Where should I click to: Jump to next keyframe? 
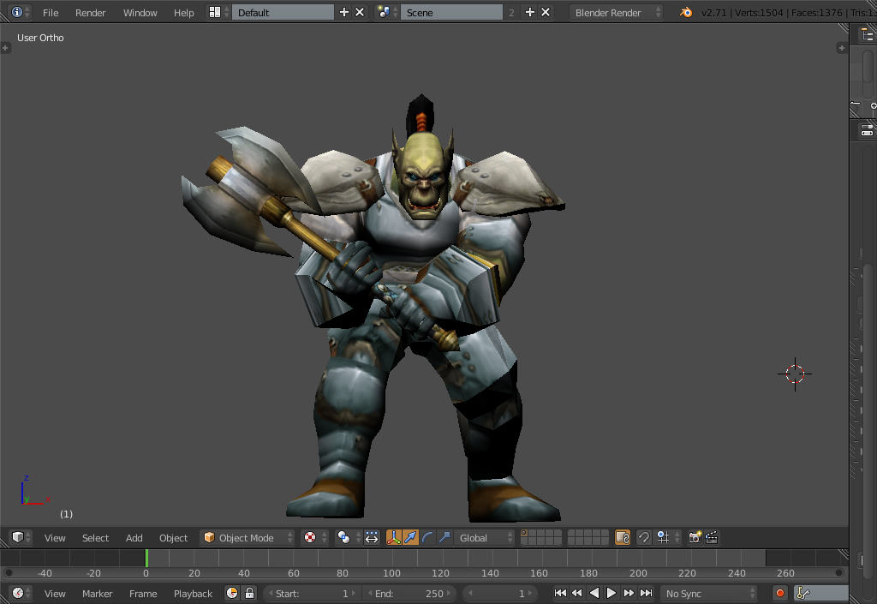[629, 593]
